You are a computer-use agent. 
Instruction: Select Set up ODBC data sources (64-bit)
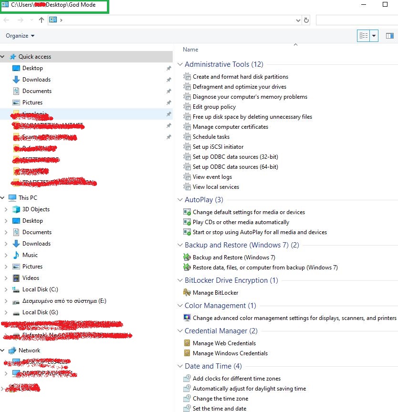click(235, 166)
